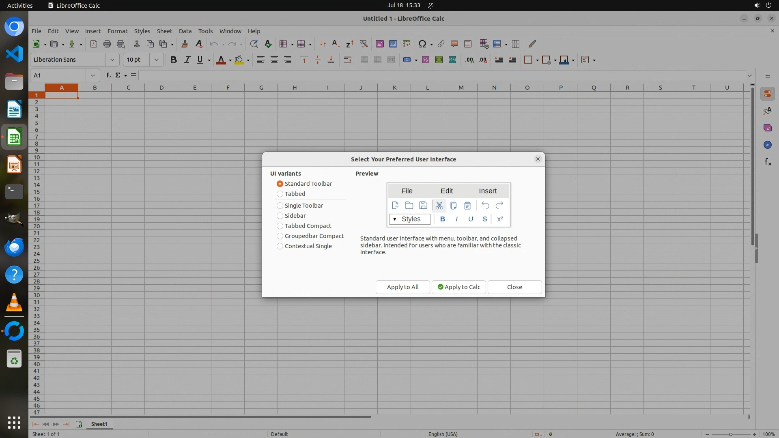This screenshot has width=779, height=438.
Task: Click the Wrap Text icon
Action: (x=348, y=60)
